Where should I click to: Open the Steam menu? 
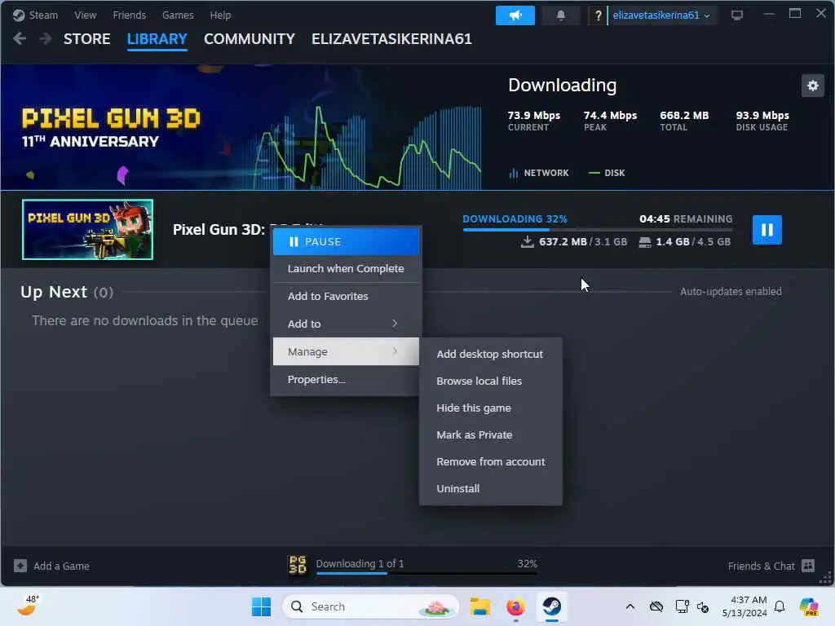coord(43,15)
